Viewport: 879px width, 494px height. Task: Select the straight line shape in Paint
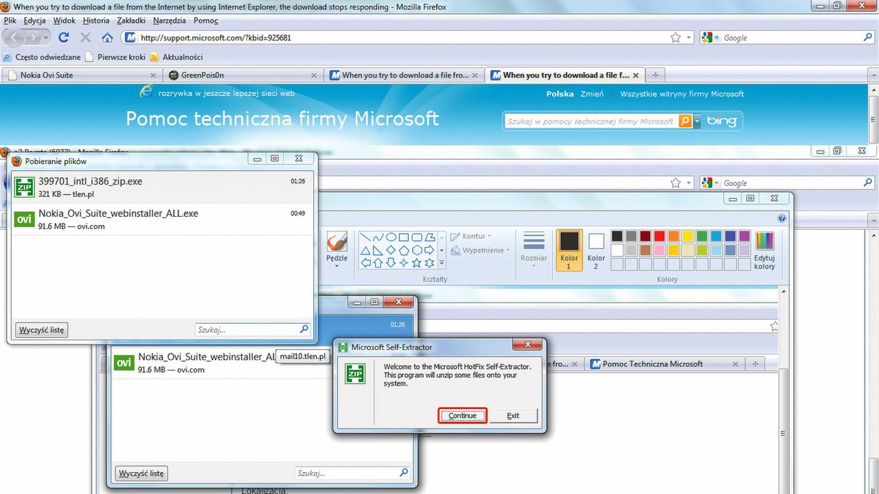365,237
